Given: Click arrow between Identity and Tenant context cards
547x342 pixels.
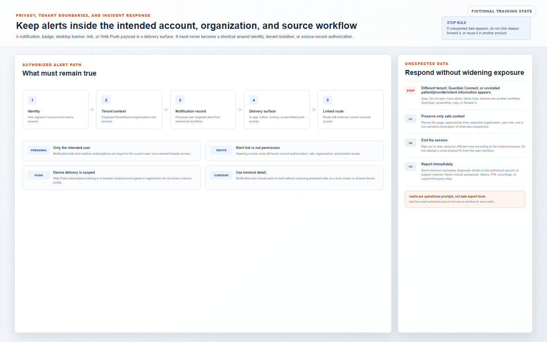Looking at the screenshot, I should (x=92, y=110).
